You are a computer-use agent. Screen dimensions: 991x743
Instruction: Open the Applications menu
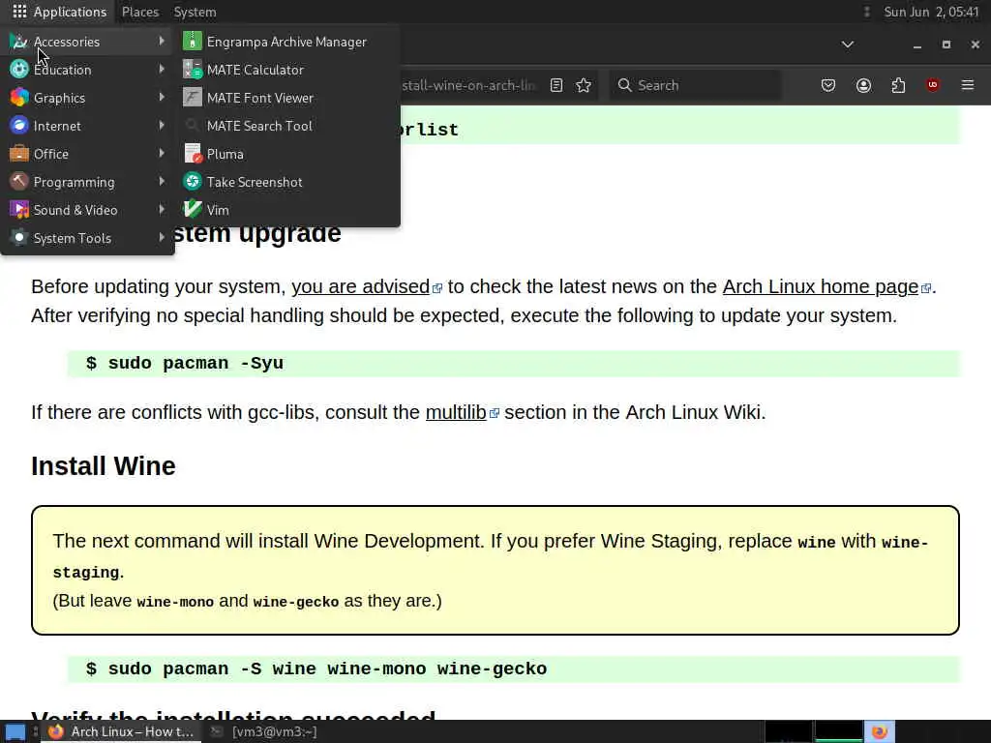point(60,12)
